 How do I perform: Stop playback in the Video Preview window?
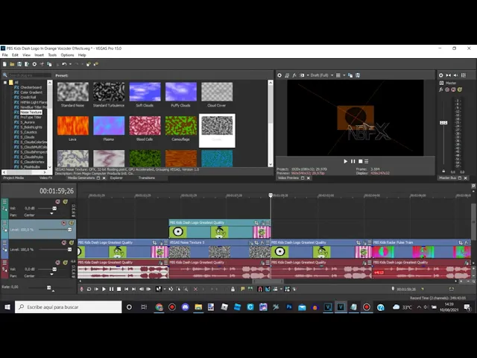(x=360, y=161)
